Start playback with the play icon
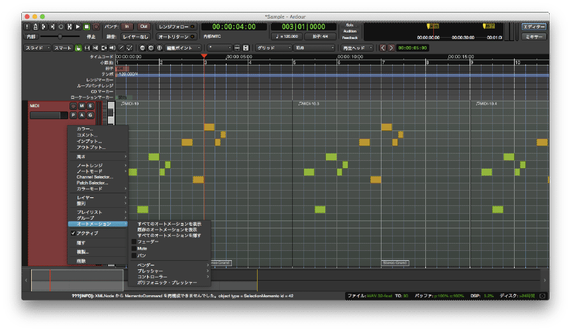The width and height of the screenshot is (571, 331). pyautogui.click(x=78, y=26)
